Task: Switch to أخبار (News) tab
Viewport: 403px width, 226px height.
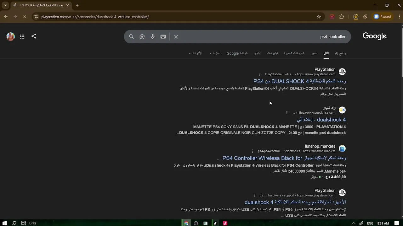Action: click(x=258, y=53)
